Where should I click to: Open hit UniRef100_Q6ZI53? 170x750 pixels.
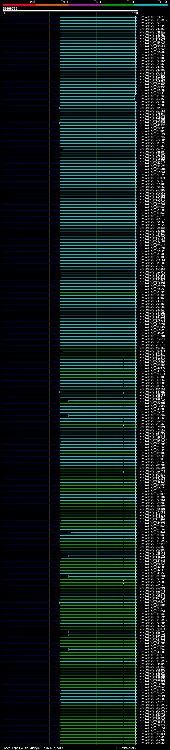[x=152, y=87]
